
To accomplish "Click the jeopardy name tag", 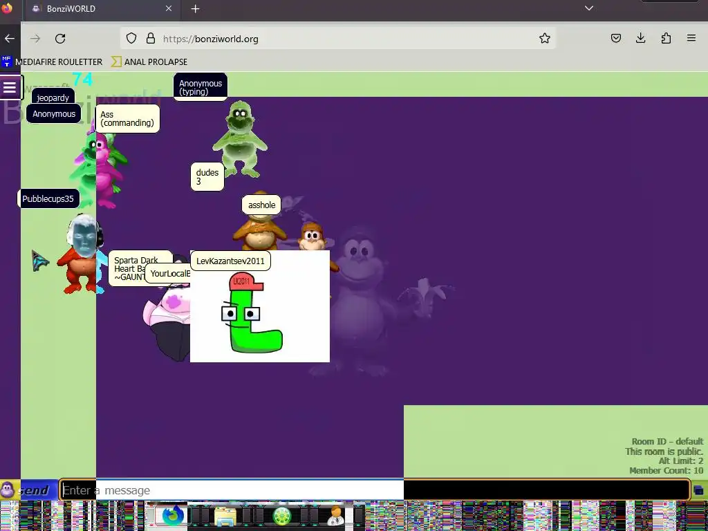I will (53, 97).
